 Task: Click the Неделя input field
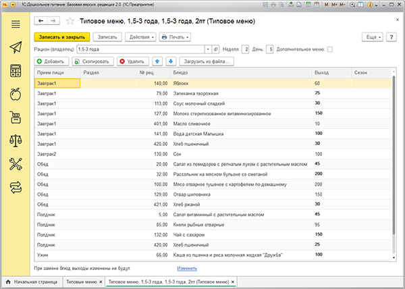(x=246, y=49)
